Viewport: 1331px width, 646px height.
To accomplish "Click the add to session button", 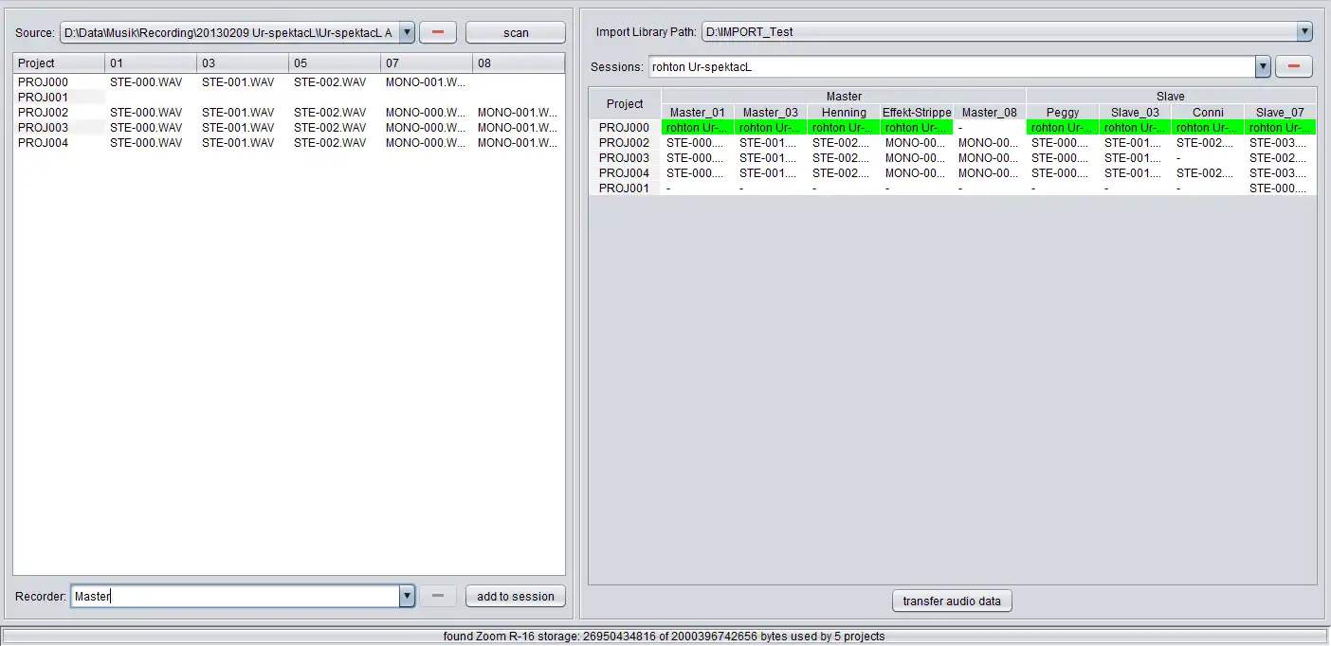I will 516,596.
